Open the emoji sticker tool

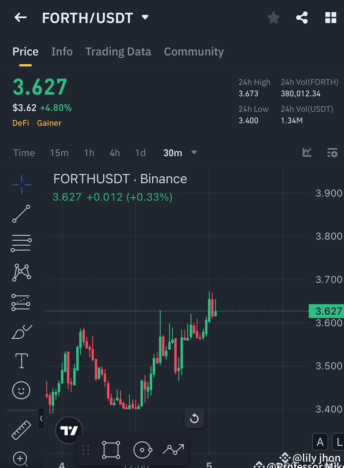click(21, 390)
